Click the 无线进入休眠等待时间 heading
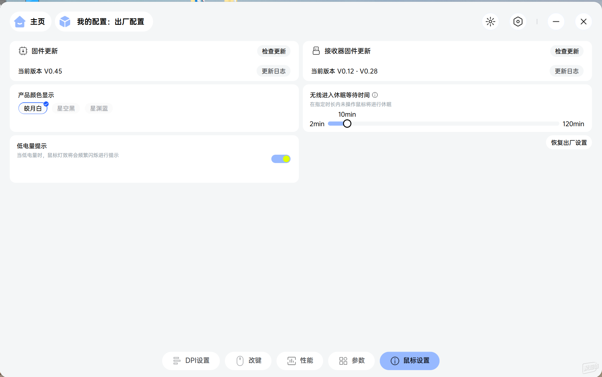Screen dimensions: 602x377 pos(340,95)
